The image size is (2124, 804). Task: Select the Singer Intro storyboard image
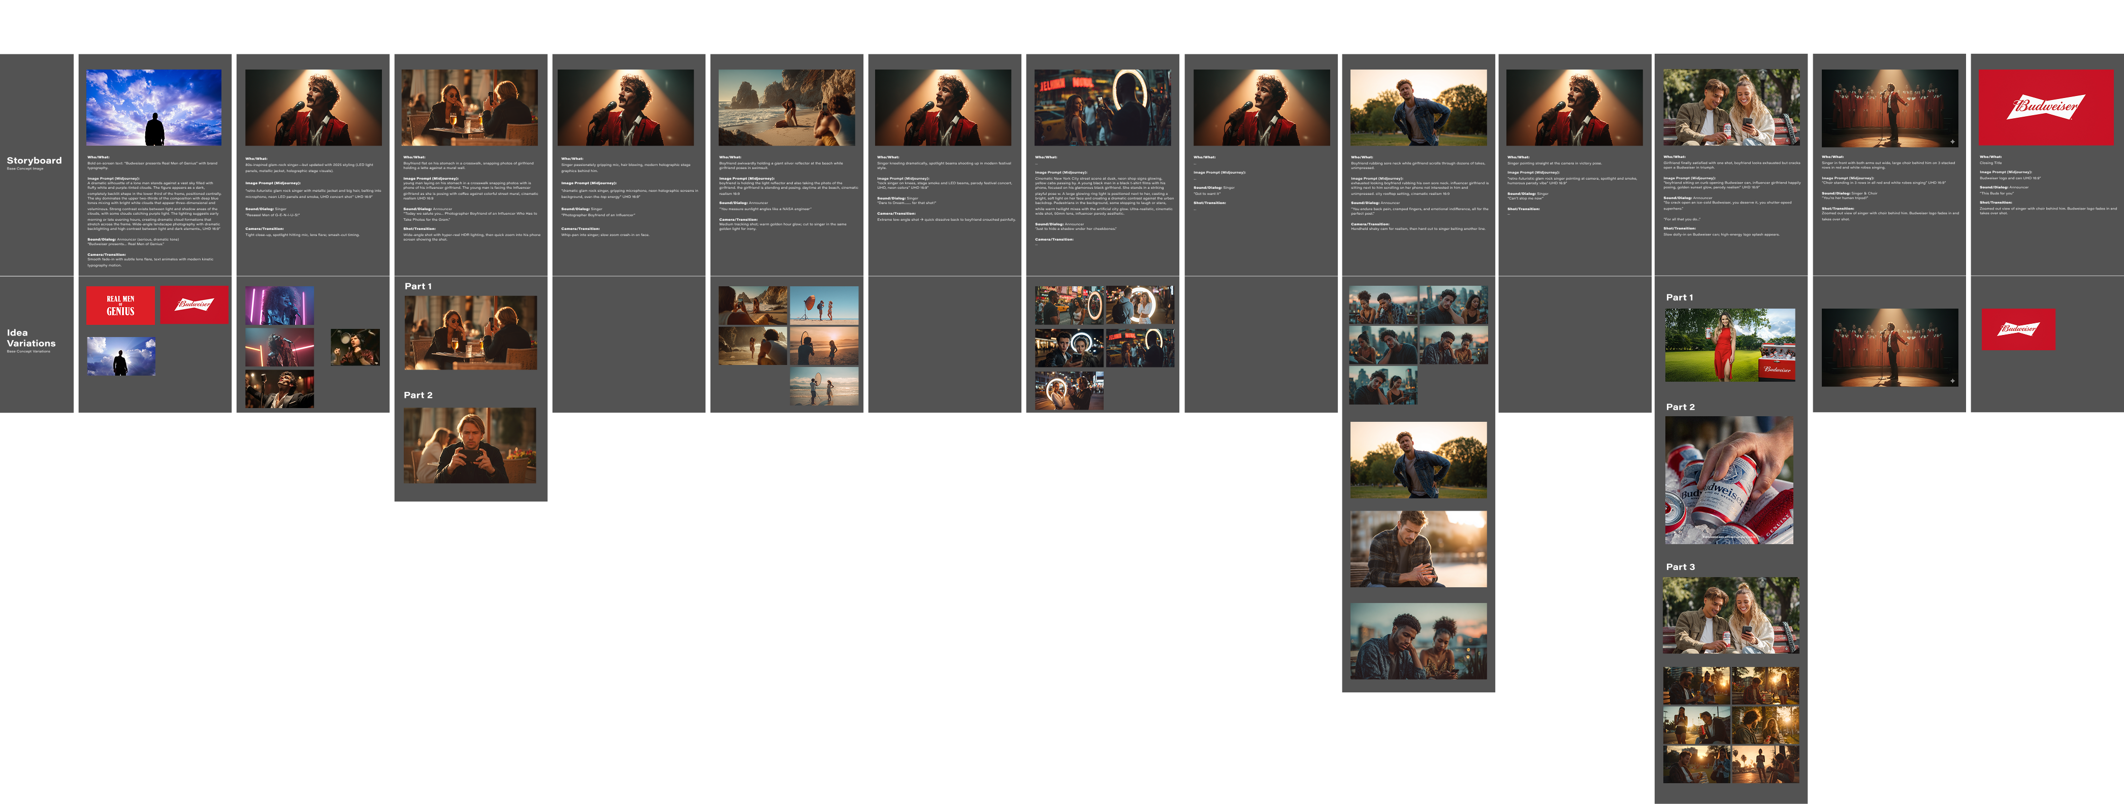coord(313,107)
